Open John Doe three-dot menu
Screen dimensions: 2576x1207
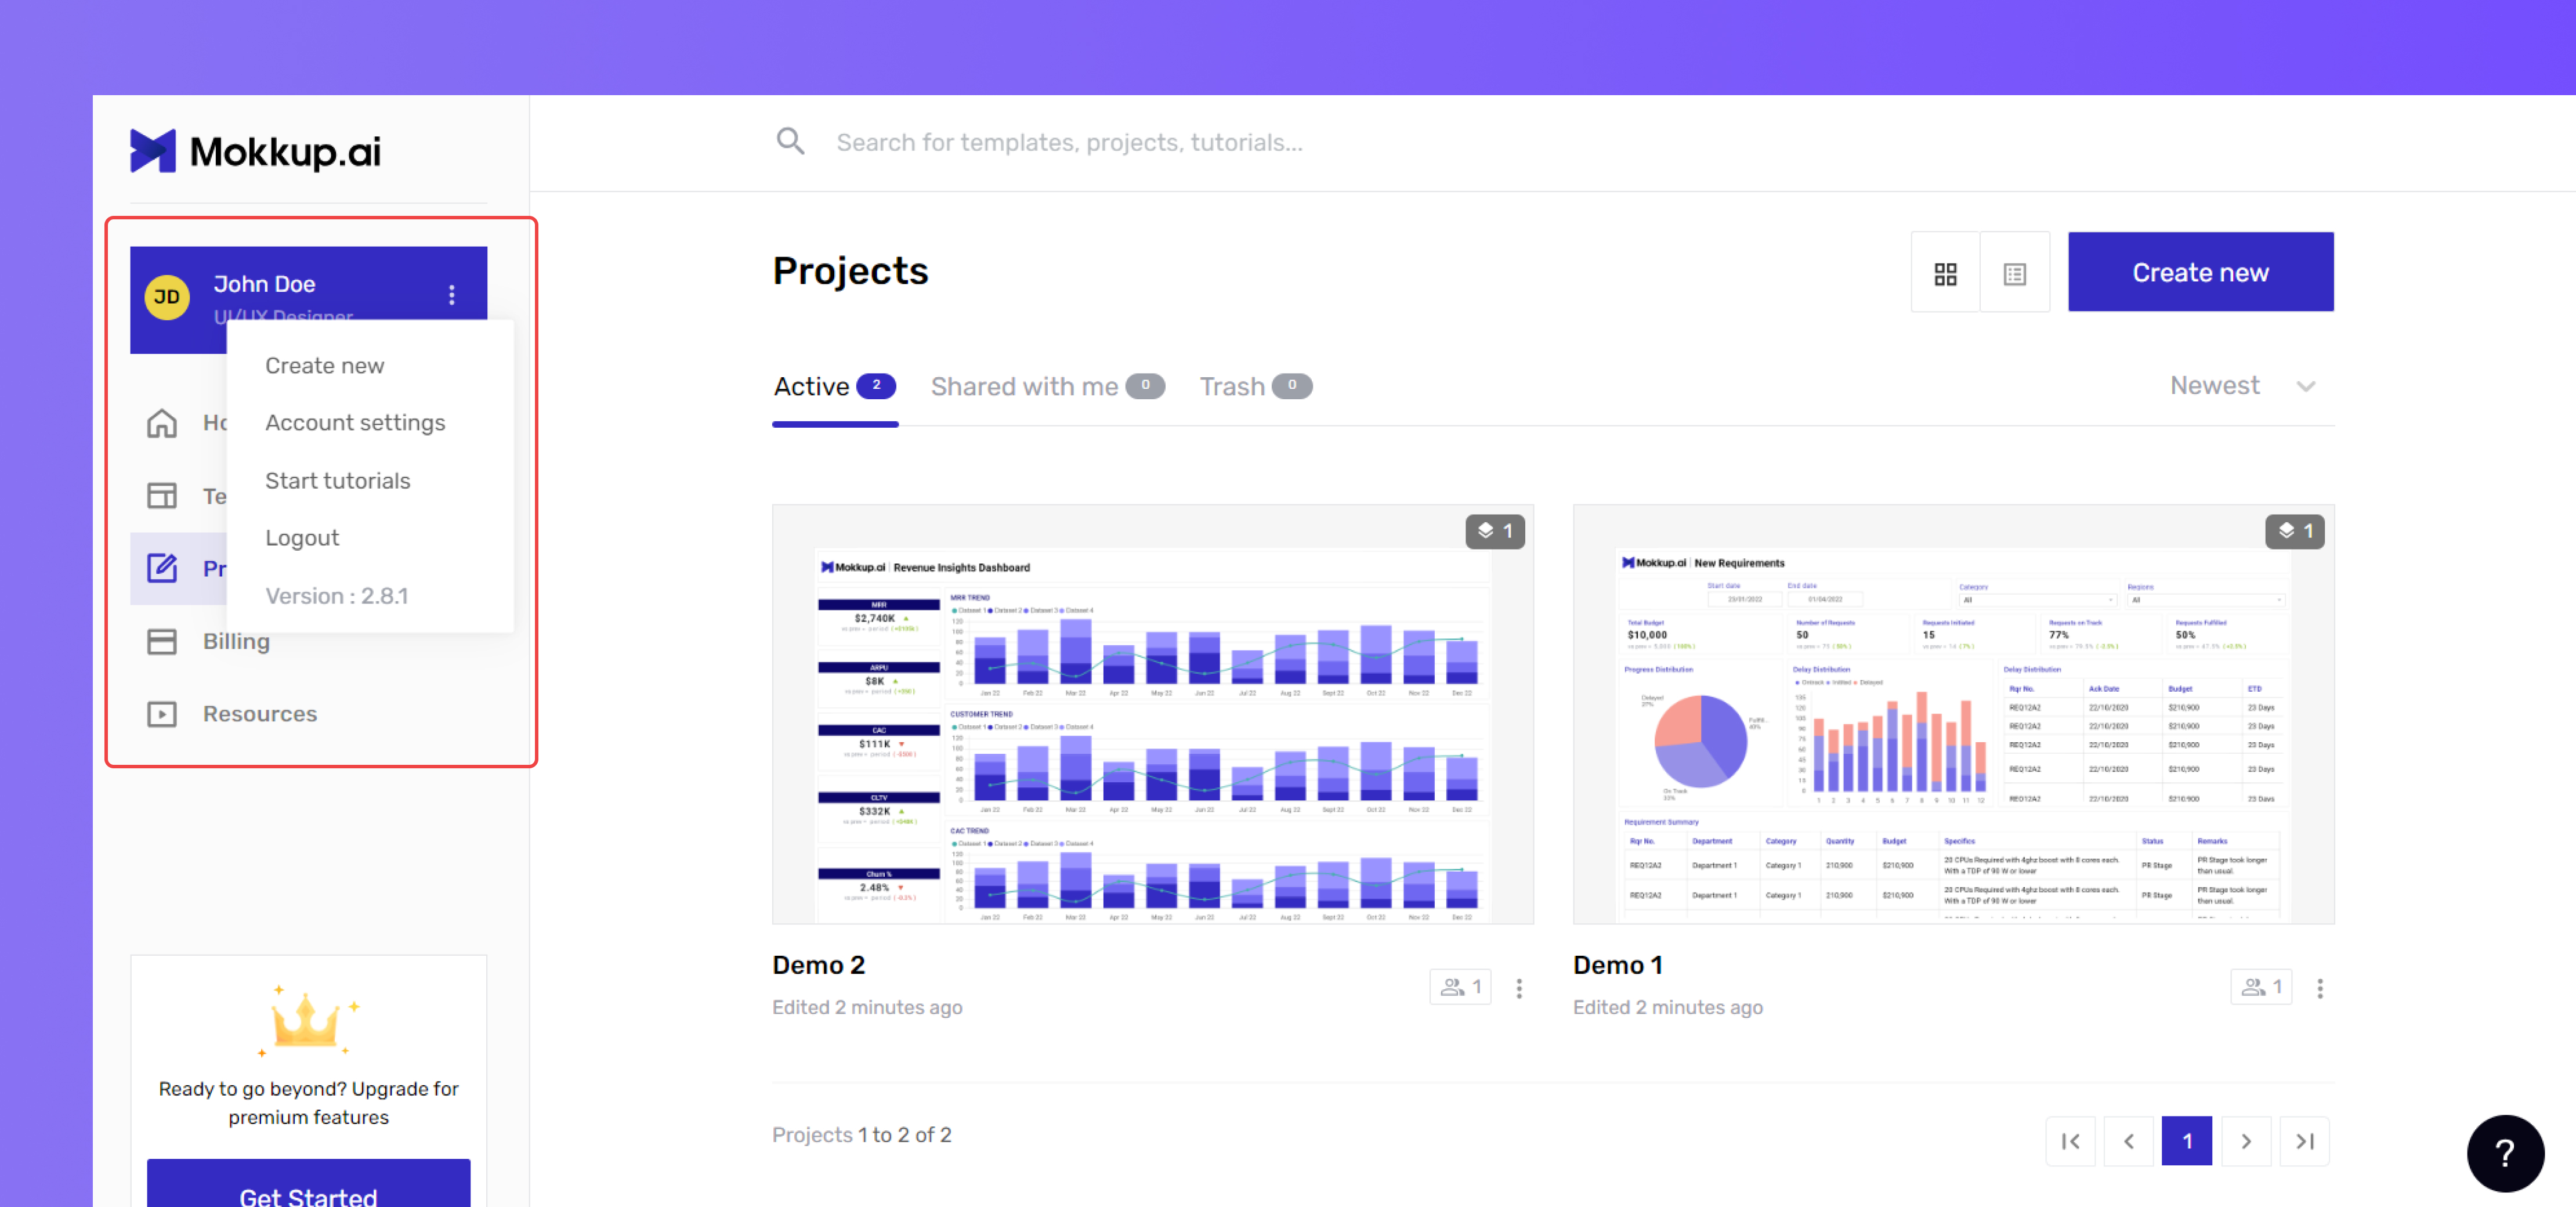452,295
